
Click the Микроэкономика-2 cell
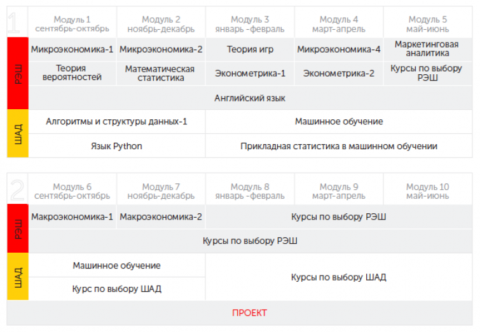[161, 50]
